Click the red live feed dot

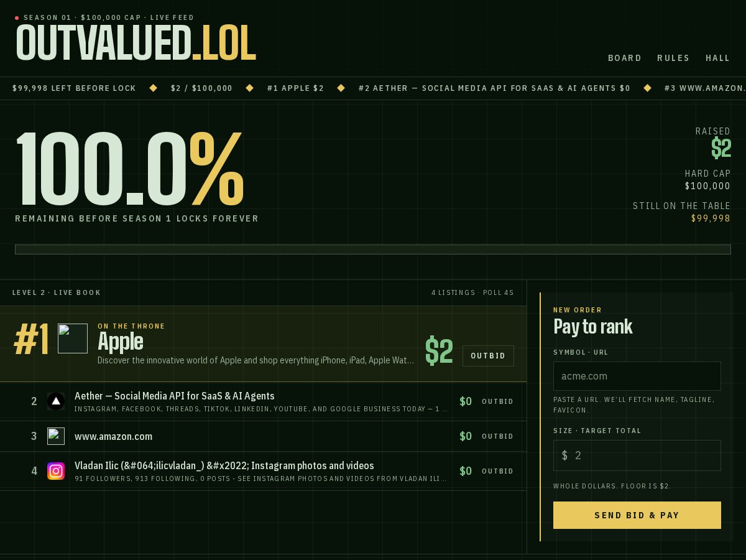[x=17, y=18]
